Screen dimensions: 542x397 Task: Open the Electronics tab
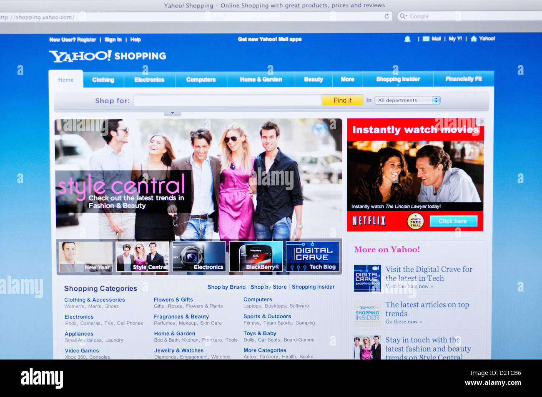149,80
